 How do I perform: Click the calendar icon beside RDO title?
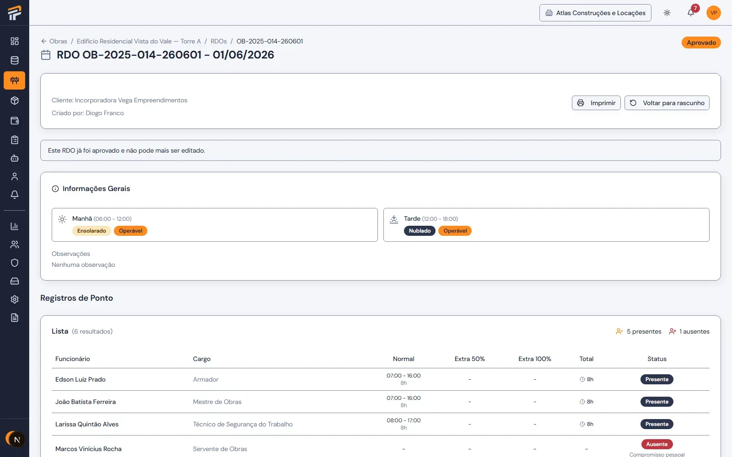click(x=46, y=55)
